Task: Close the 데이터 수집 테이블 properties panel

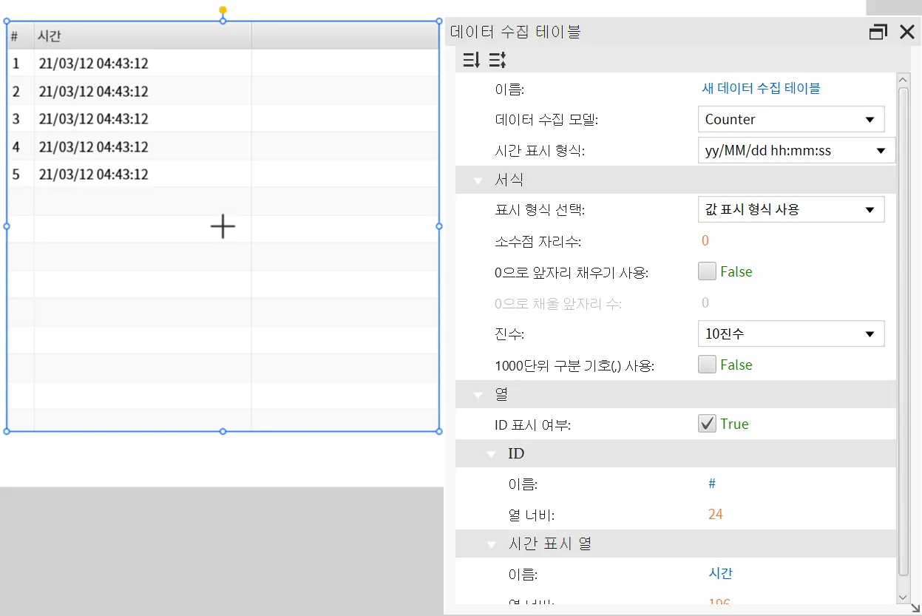Action: click(907, 32)
